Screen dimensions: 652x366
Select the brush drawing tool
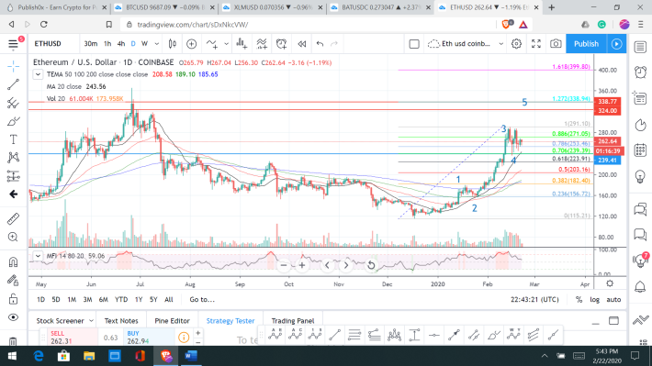(13, 121)
